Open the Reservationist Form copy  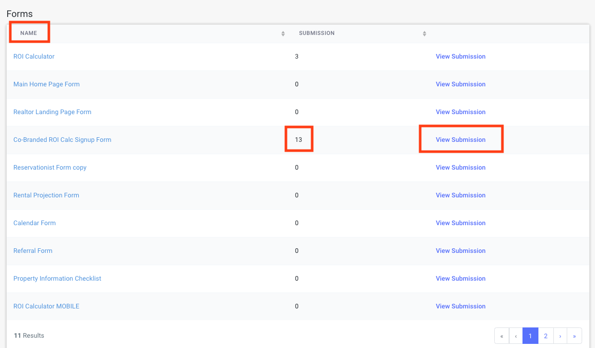(x=50, y=168)
